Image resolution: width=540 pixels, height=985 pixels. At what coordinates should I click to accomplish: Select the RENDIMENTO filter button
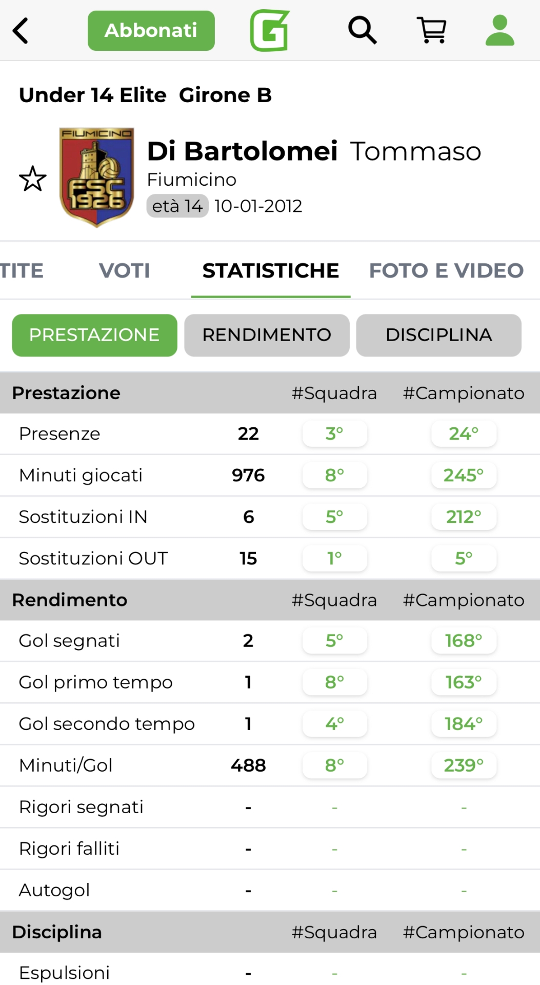pos(267,335)
